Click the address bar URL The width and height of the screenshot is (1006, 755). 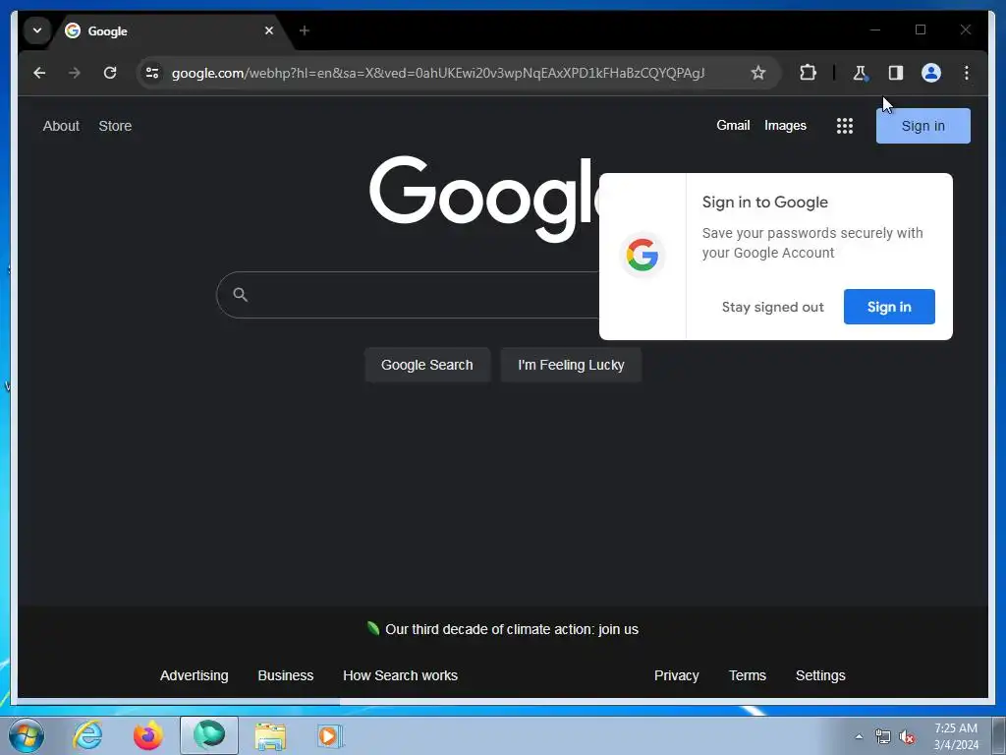pyautogui.click(x=438, y=73)
